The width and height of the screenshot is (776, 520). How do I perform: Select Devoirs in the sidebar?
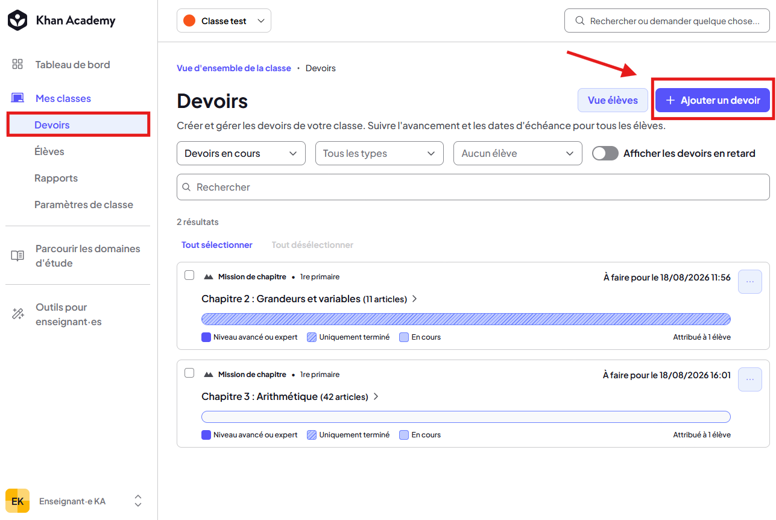pos(78,125)
